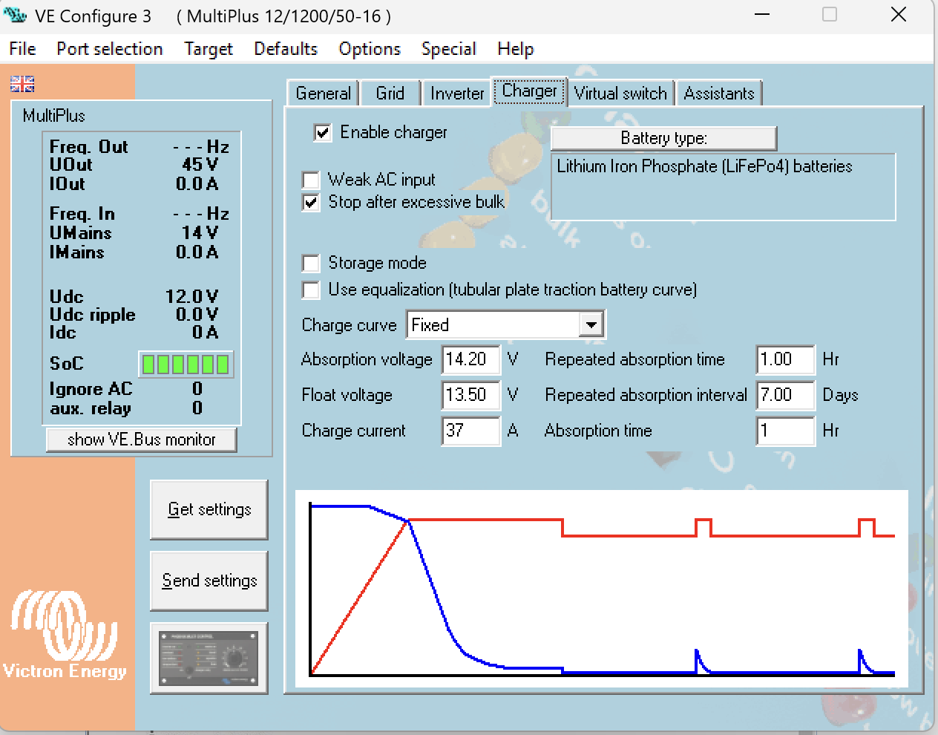The width and height of the screenshot is (938, 735).
Task: Switch to the Virtual switch tab
Action: 620,94
